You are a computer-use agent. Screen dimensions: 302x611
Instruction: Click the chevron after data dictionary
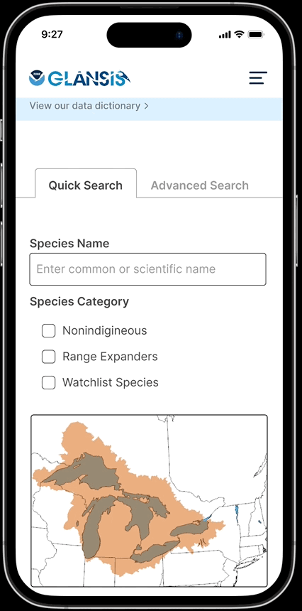146,106
